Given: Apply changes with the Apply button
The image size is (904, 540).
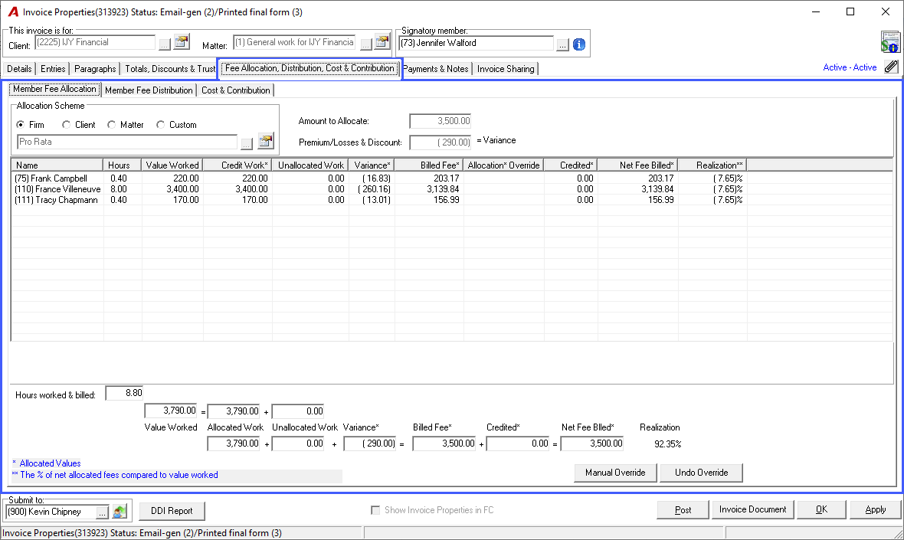Looking at the screenshot, I should tap(875, 510).
